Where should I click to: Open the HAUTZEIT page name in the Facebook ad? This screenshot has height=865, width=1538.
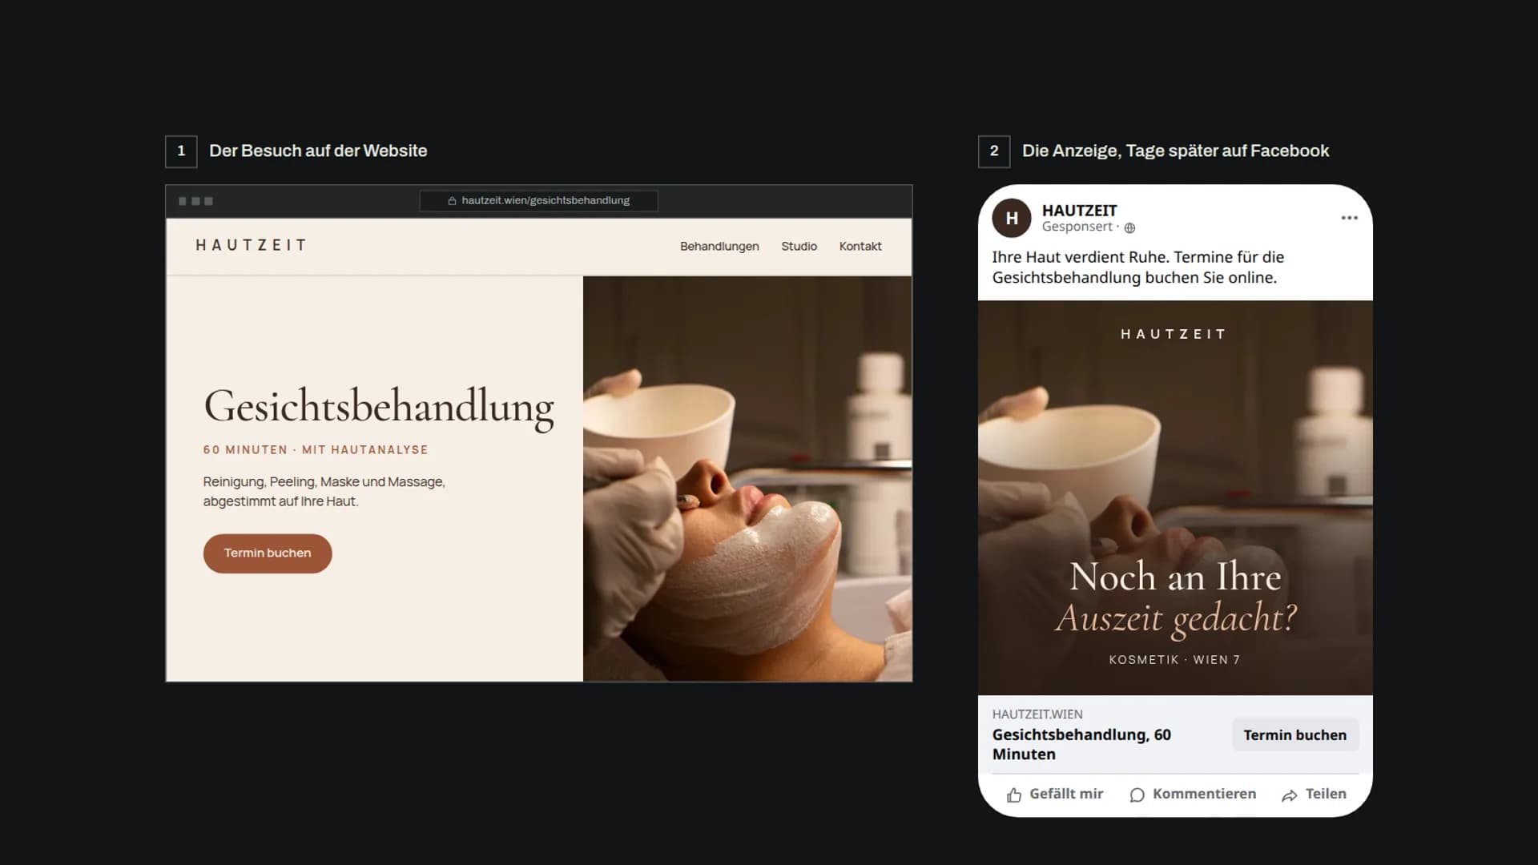(1079, 211)
